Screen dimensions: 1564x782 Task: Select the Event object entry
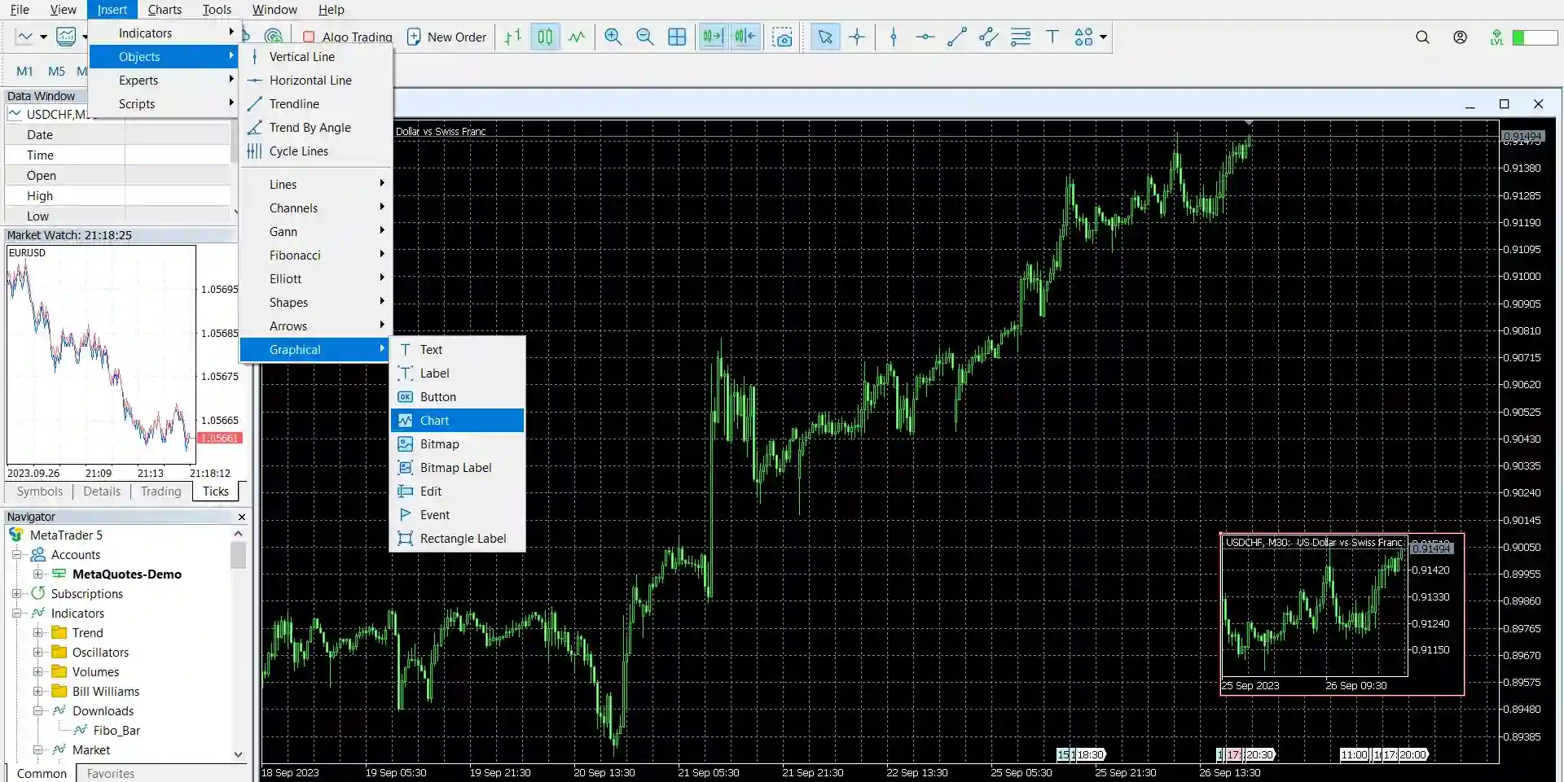pos(457,515)
